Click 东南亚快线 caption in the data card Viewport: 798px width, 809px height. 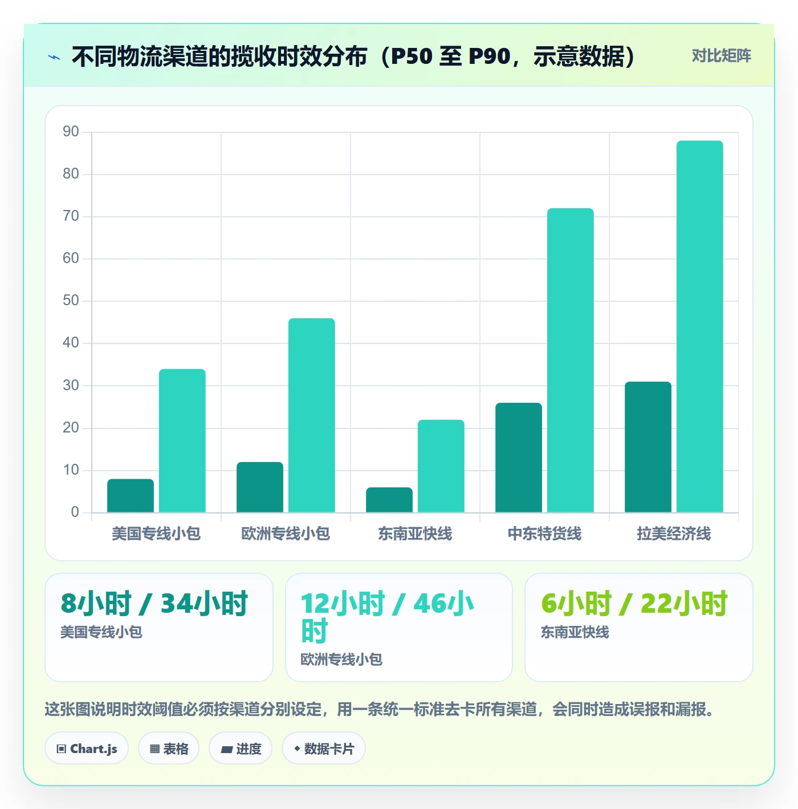[575, 632]
